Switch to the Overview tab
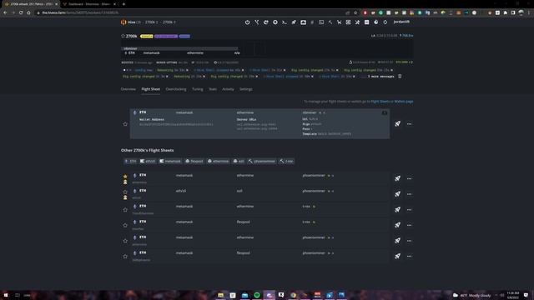This screenshot has width=534, height=300. click(128, 89)
